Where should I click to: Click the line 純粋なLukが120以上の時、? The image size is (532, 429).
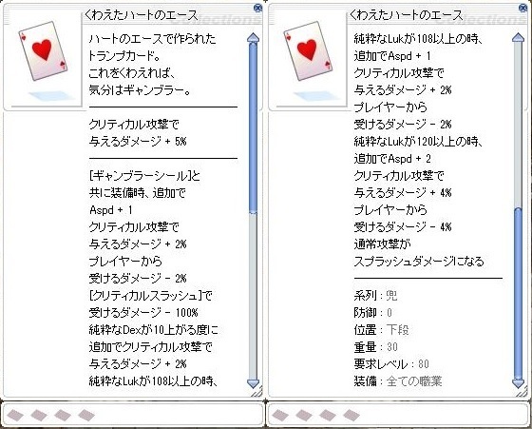[418, 142]
